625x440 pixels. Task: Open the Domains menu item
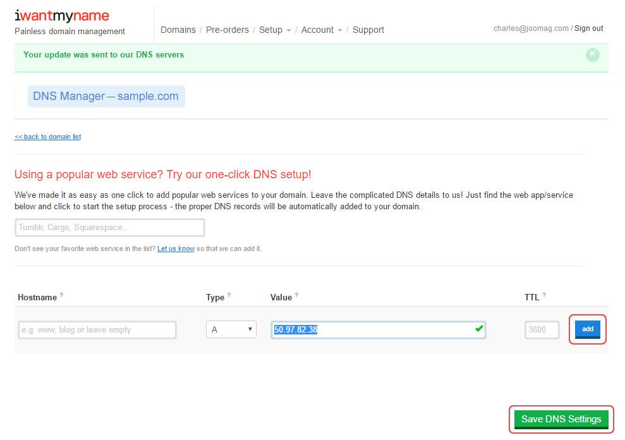[178, 30]
